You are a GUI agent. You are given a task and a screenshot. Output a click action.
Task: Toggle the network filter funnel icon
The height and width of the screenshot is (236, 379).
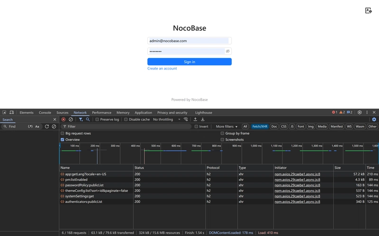pos(81,120)
